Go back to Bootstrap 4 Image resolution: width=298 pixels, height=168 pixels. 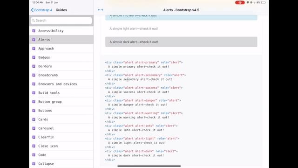[41, 10]
